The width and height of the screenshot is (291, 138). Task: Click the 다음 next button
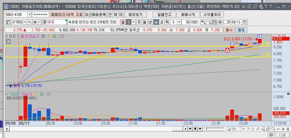pos(282,135)
